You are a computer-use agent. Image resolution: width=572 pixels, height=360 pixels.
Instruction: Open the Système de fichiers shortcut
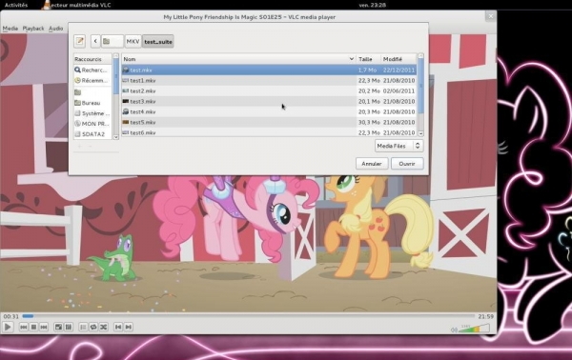pos(92,113)
